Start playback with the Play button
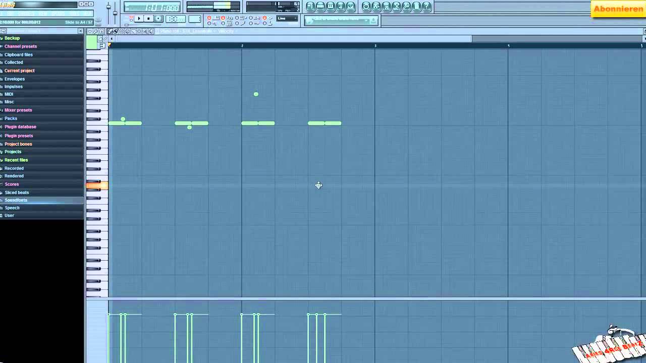 coord(139,19)
